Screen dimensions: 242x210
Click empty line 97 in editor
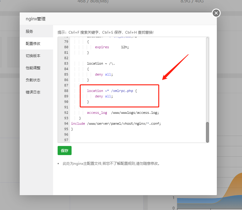tap(138, 140)
